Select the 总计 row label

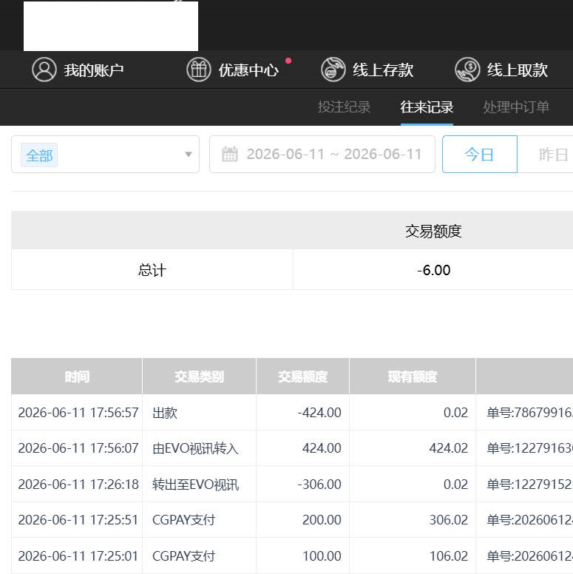point(152,270)
